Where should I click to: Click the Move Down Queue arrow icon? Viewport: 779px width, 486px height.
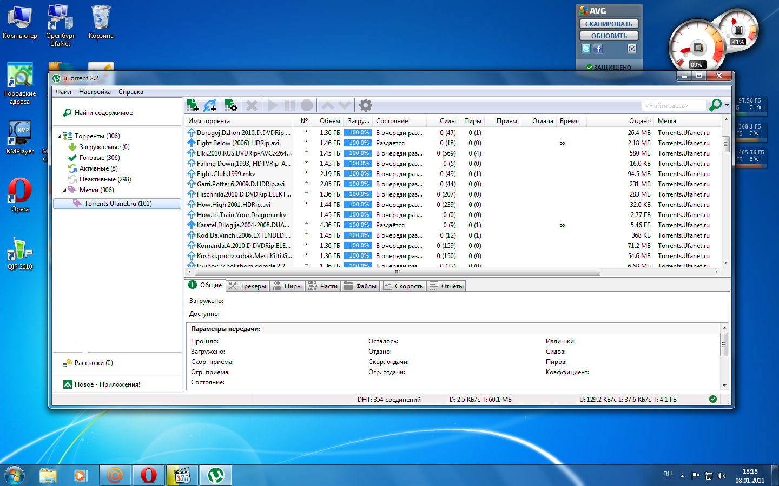tap(345, 105)
